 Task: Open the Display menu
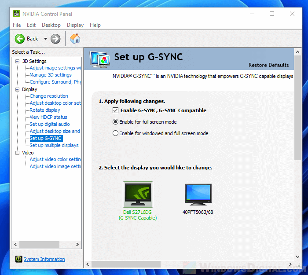pos(75,25)
